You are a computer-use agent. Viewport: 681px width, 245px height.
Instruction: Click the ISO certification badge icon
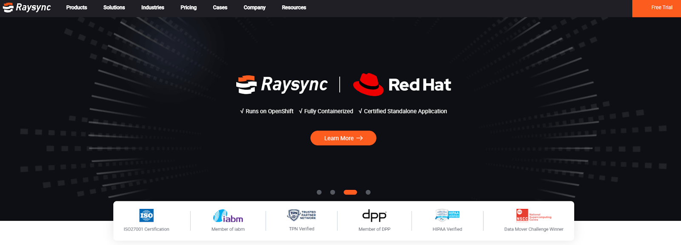point(146,215)
